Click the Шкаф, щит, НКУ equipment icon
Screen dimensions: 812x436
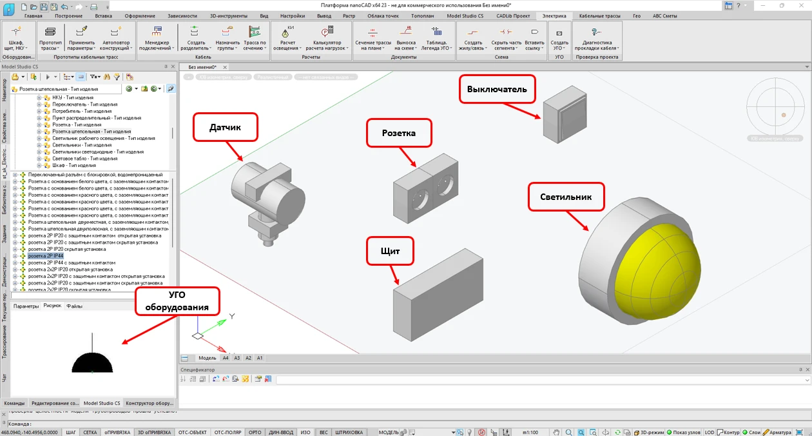click(x=16, y=31)
